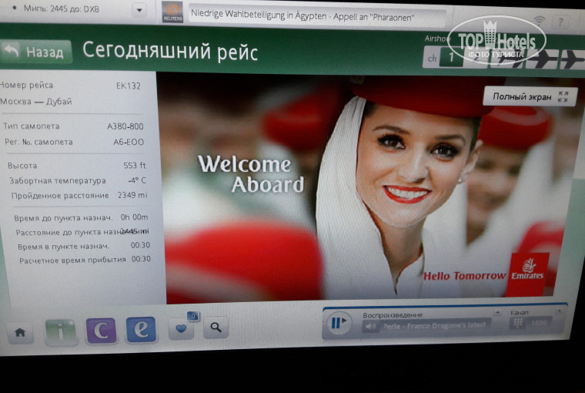
Task: Expand the miles to DXB dropdown
Action: click(x=139, y=10)
